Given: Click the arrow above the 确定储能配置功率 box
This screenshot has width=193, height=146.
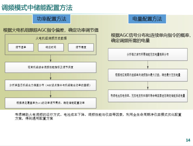Looking at the screenshot, I should point(51,94).
